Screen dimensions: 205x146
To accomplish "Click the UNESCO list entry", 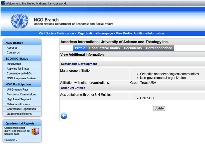I will click(x=147, y=98).
